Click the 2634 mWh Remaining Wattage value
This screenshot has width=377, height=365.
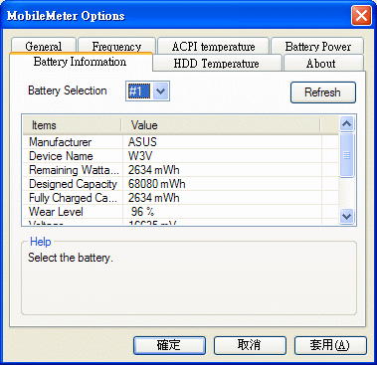click(154, 170)
